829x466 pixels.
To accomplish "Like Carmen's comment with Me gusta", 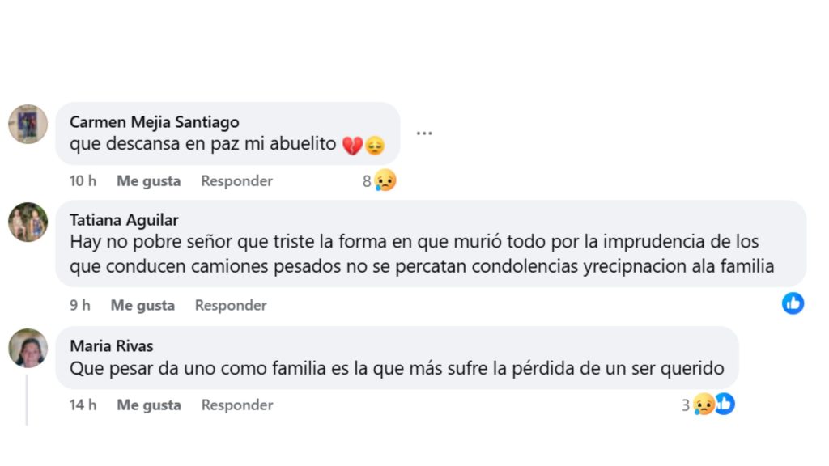I will pyautogui.click(x=148, y=180).
